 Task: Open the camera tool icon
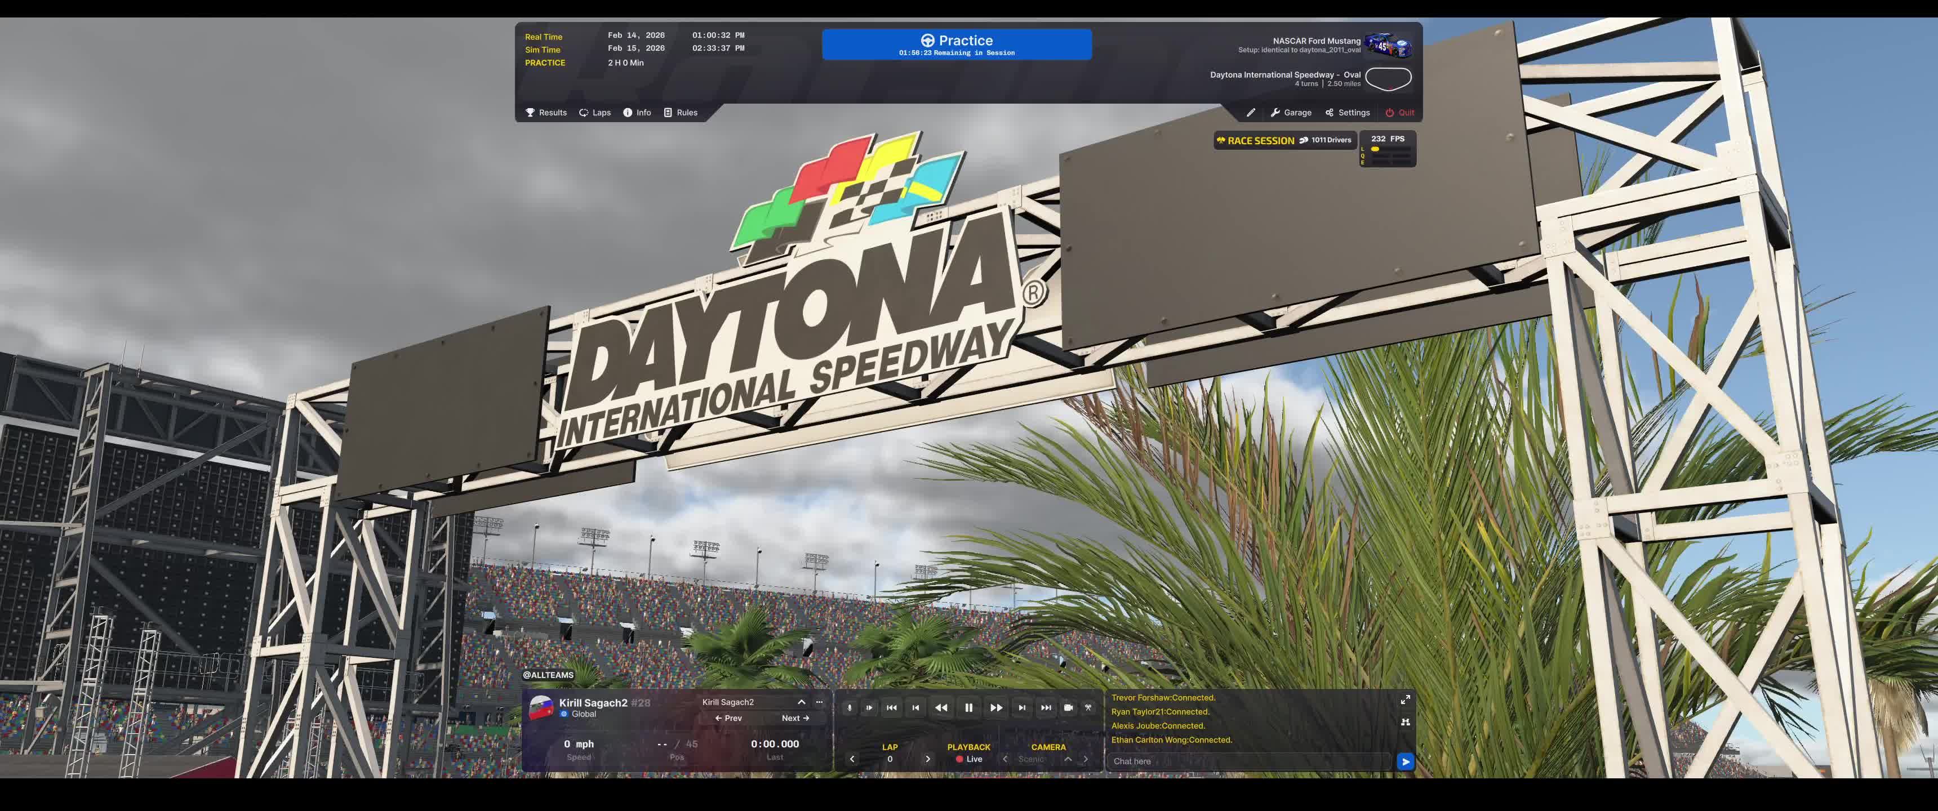point(1068,707)
